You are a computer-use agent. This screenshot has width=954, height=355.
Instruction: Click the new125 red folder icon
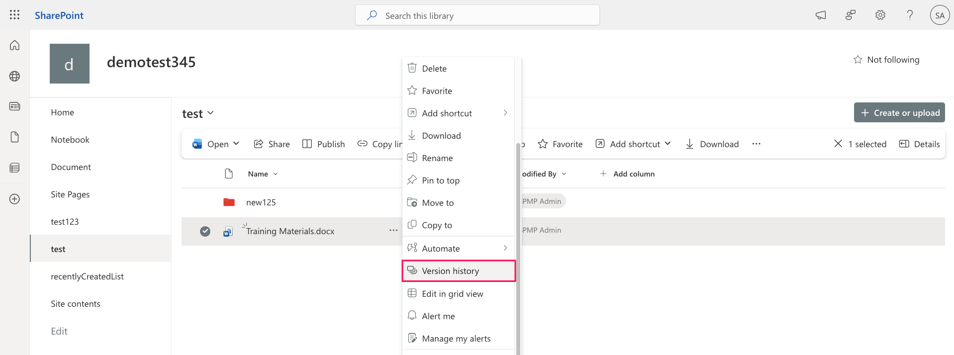pos(229,202)
